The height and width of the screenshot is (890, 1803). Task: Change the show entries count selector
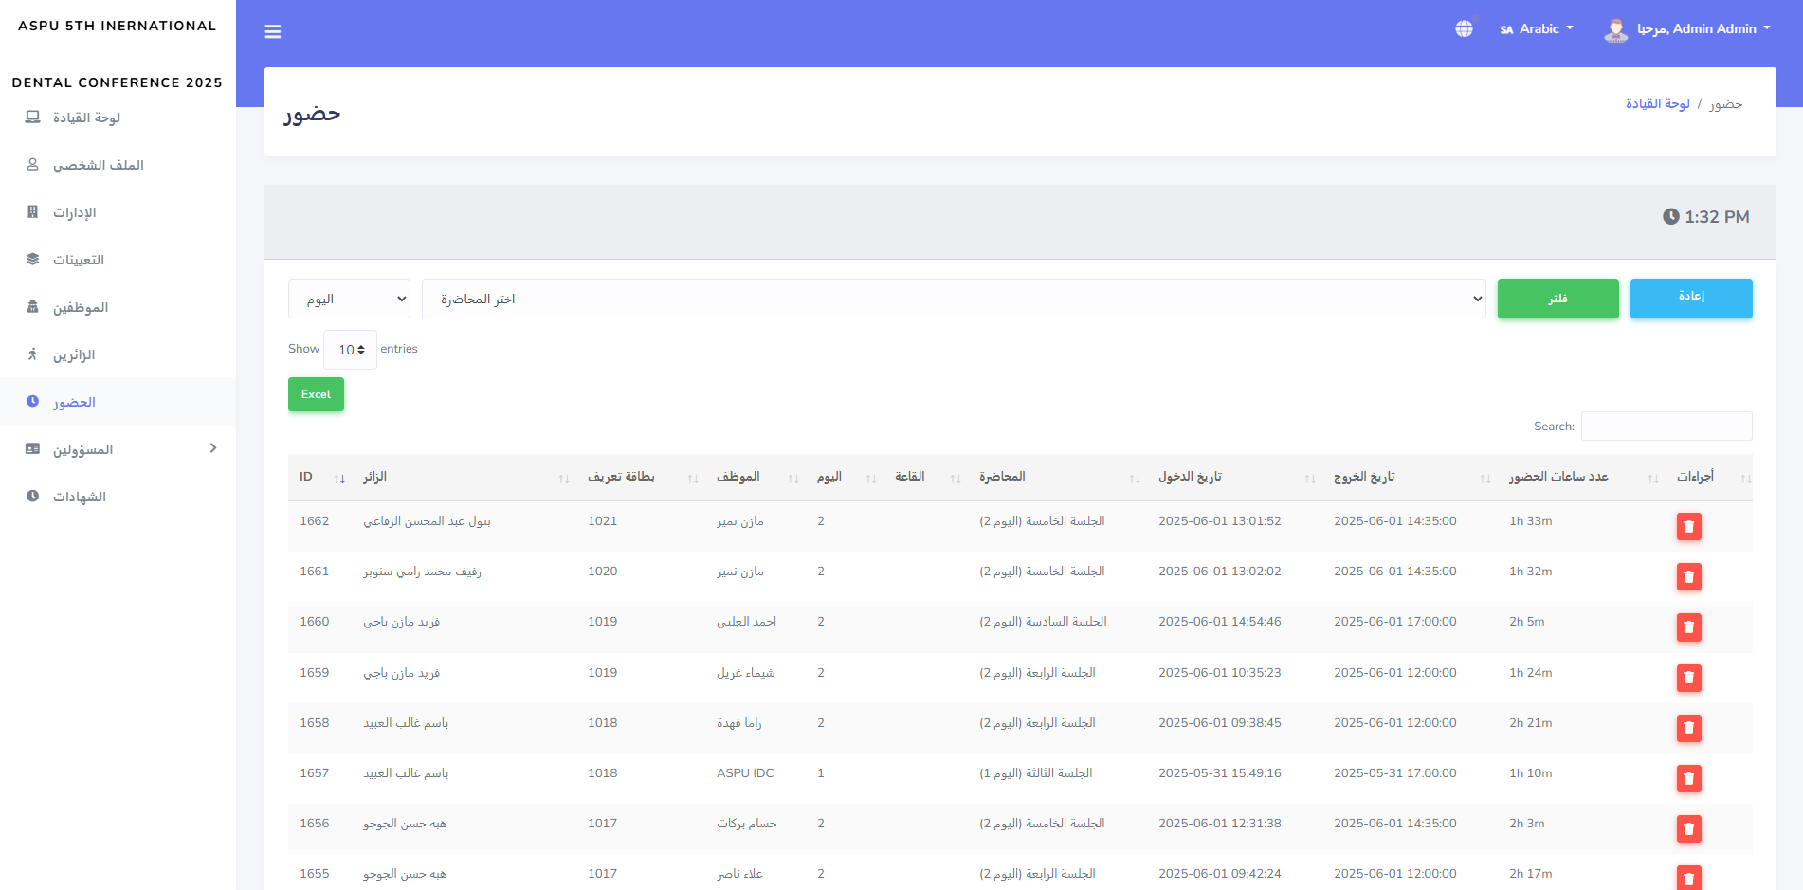(x=350, y=350)
